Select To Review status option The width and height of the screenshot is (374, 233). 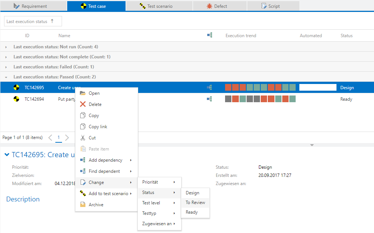click(x=195, y=203)
